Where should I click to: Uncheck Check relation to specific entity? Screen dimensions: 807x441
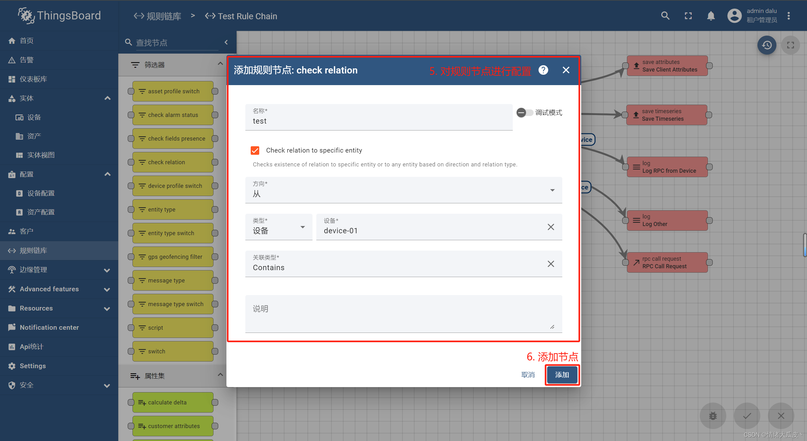[255, 150]
